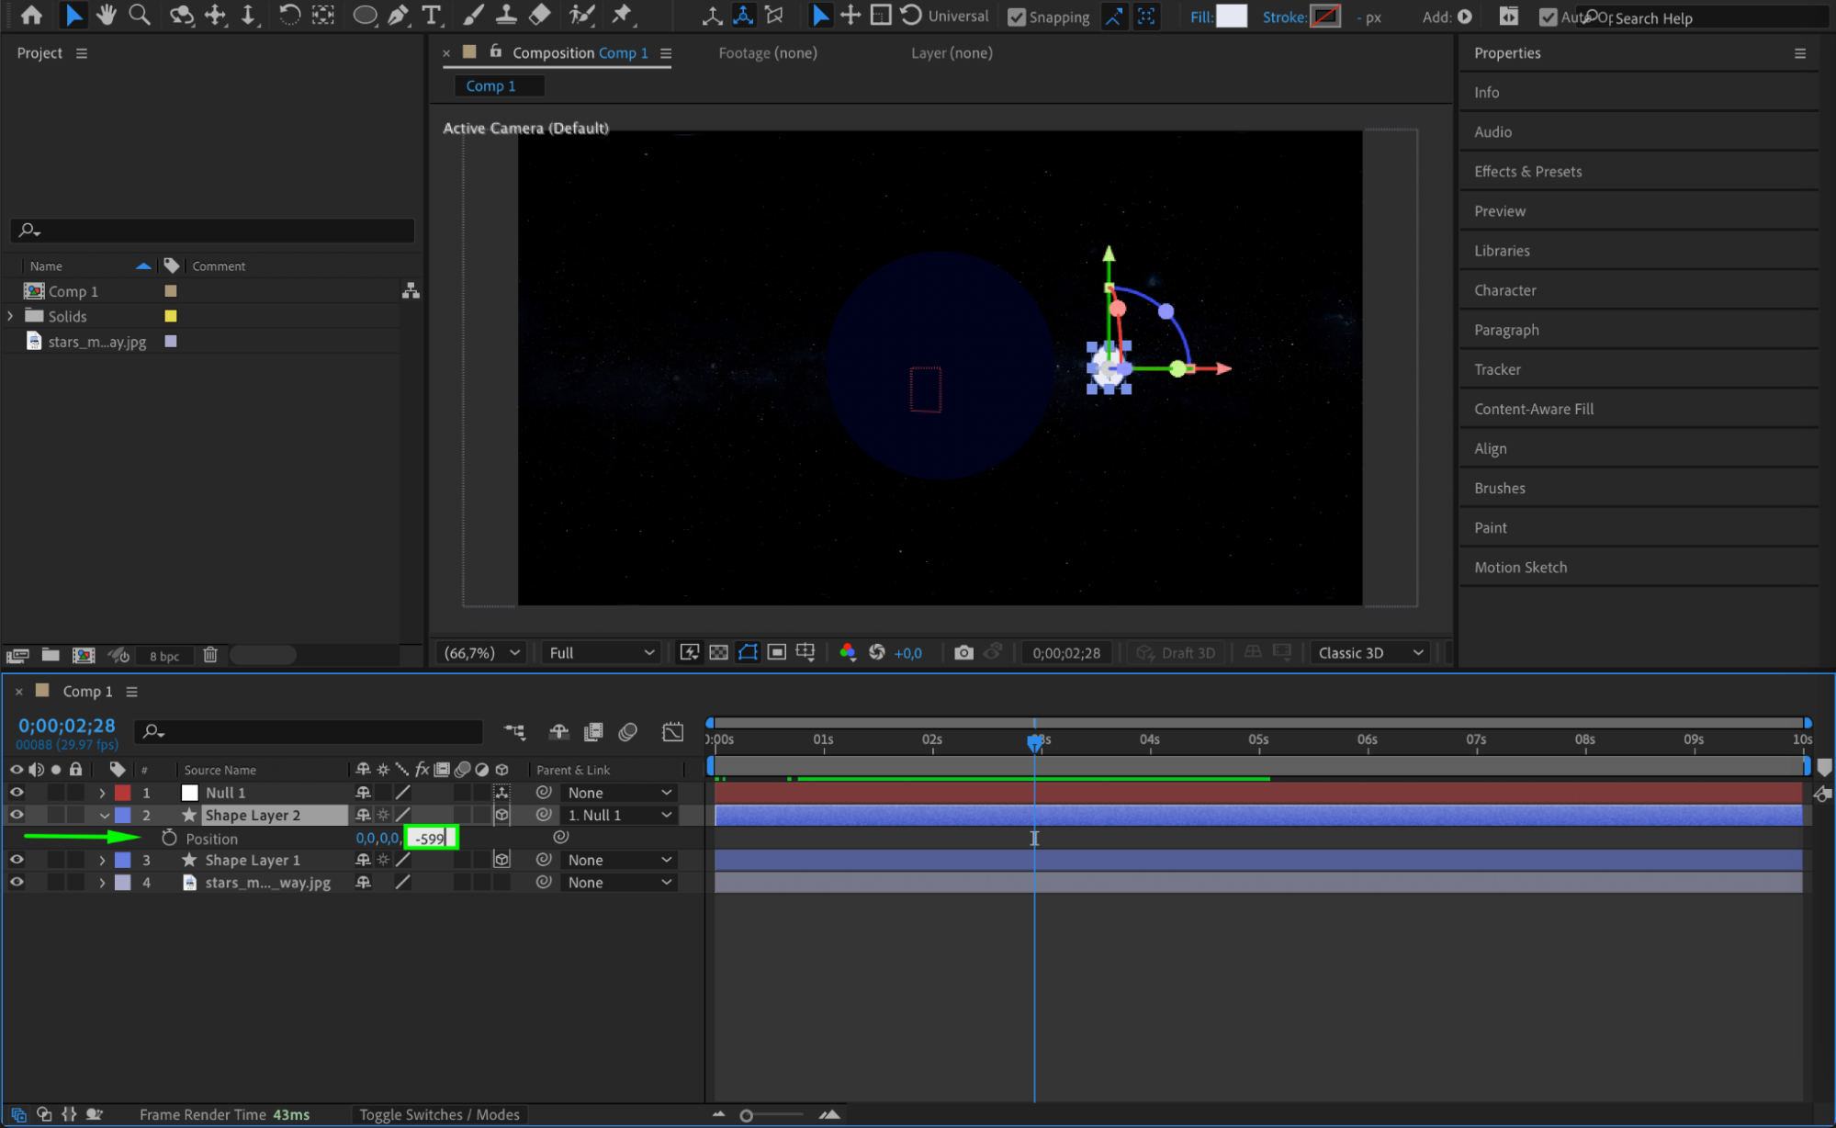The image size is (1836, 1128).
Task: Select the Pen tool
Action: tap(398, 15)
